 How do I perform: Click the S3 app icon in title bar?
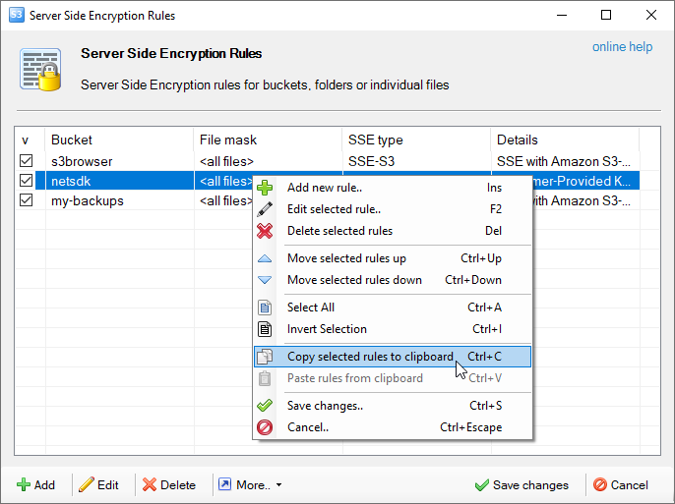click(17, 15)
